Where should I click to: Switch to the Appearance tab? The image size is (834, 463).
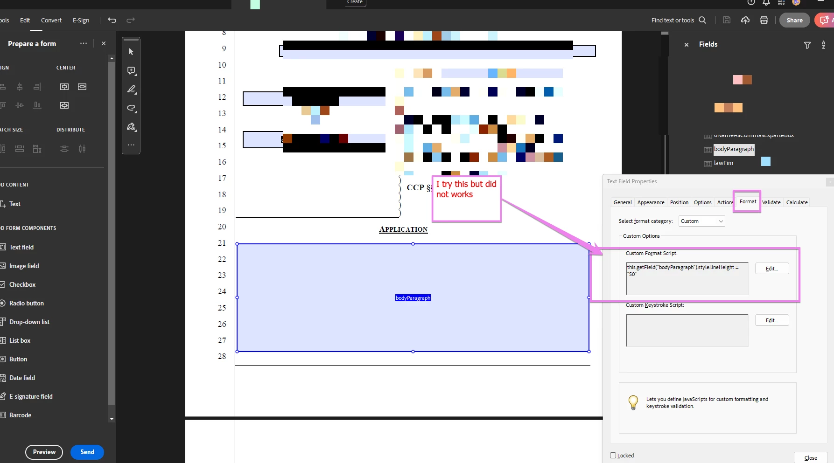[651, 202]
